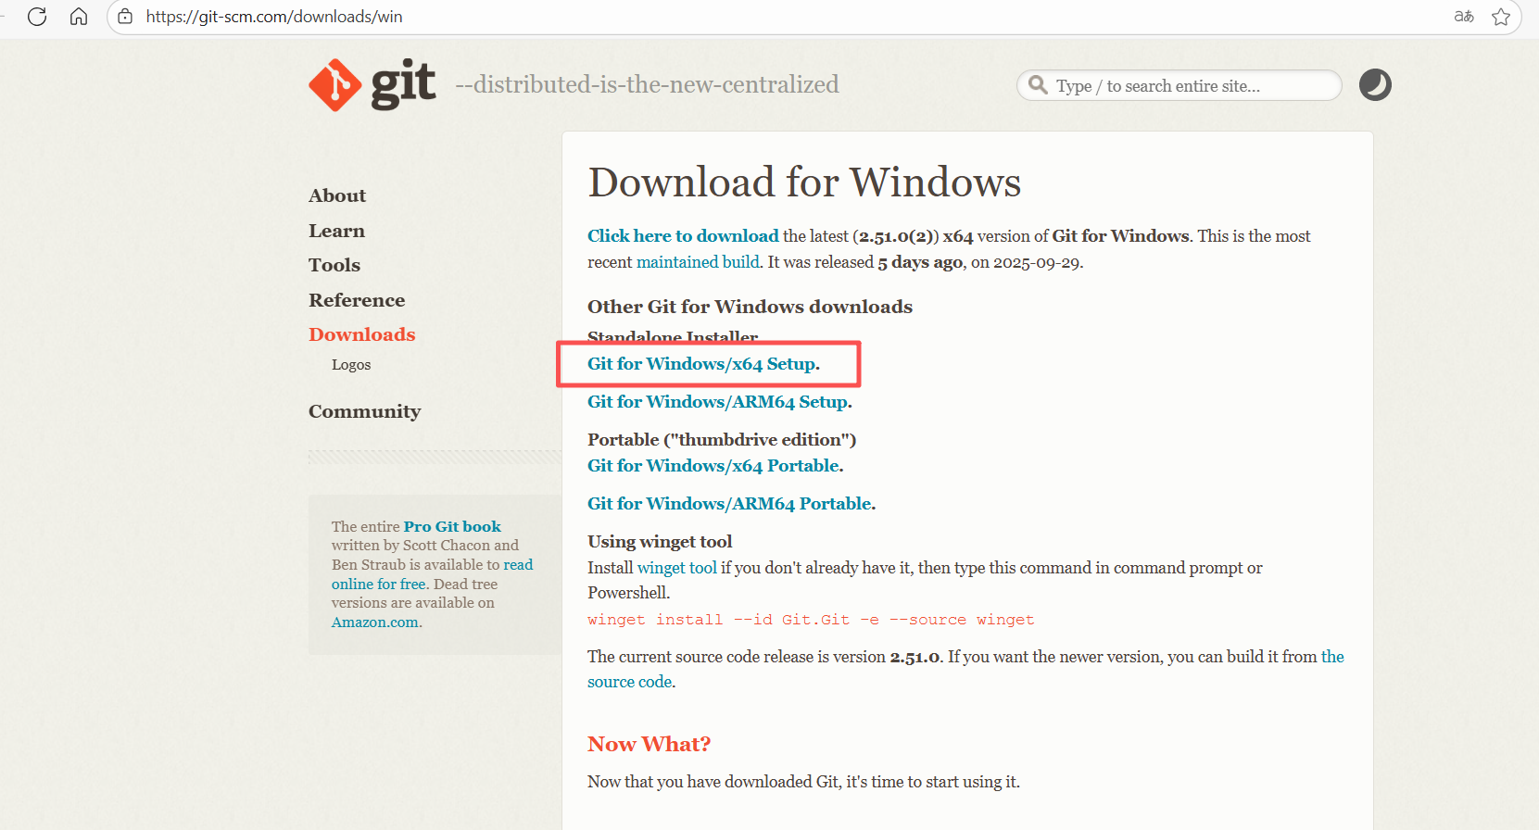This screenshot has height=830, width=1539.
Task: Open the Learn section in the sidebar
Action: point(336,231)
